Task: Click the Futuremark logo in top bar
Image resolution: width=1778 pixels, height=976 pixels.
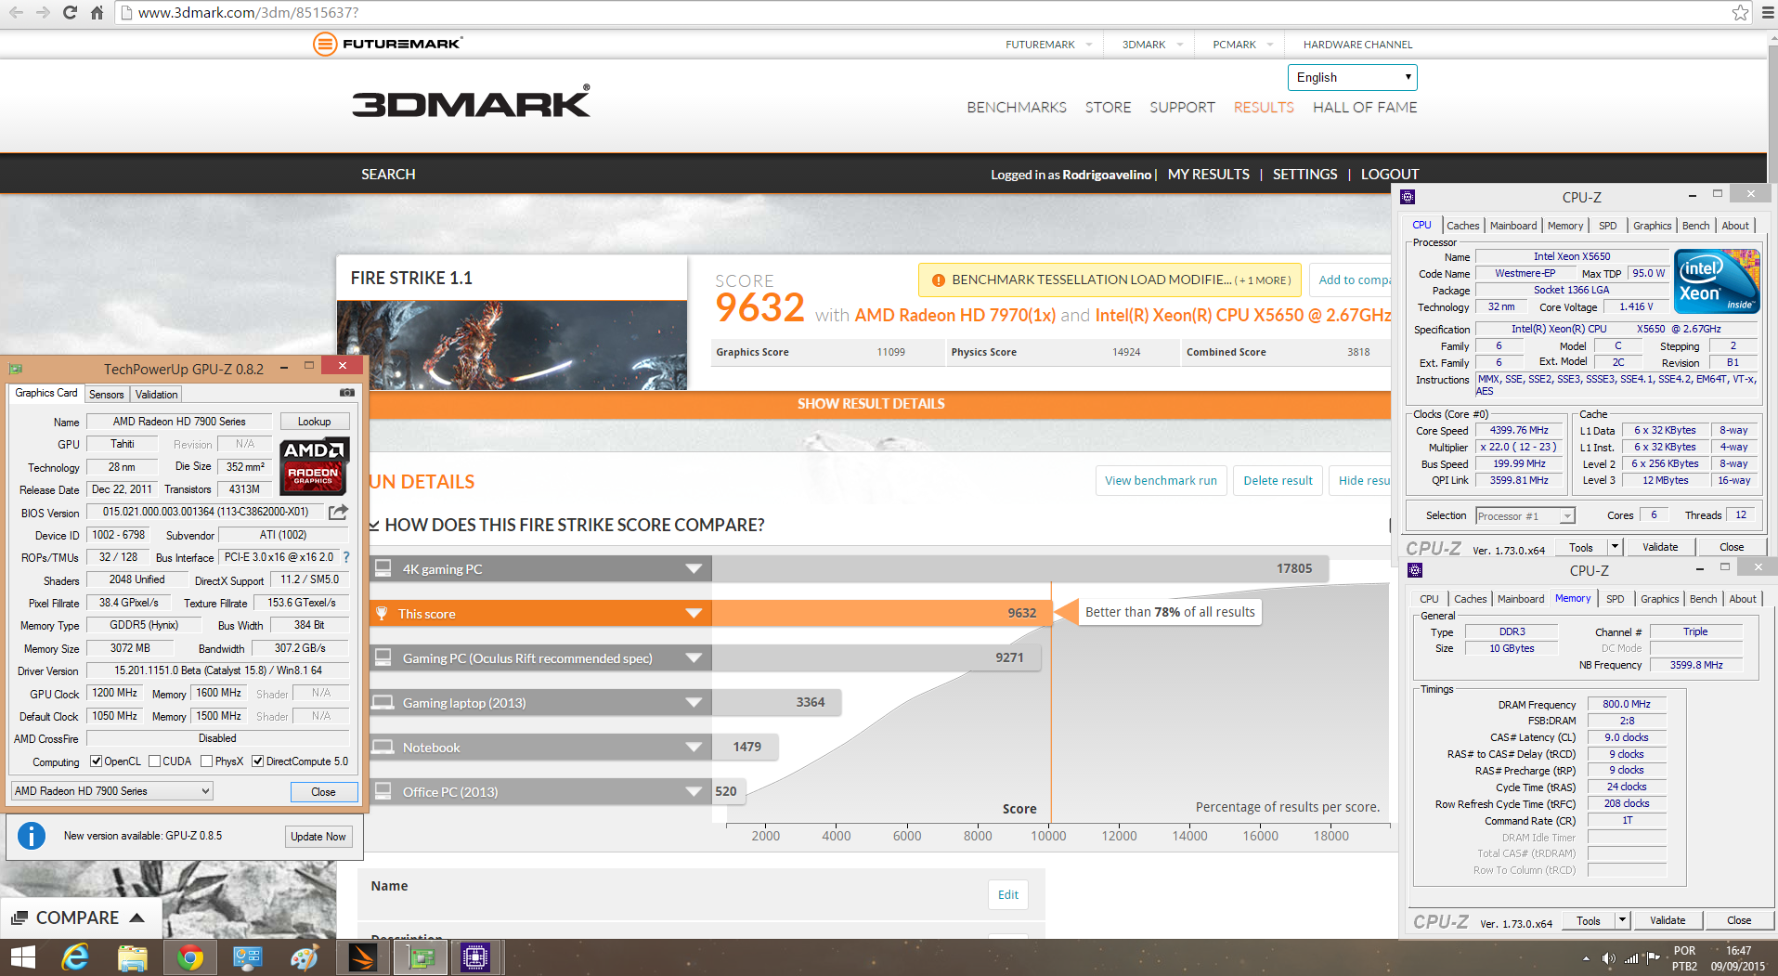Action: [x=387, y=44]
